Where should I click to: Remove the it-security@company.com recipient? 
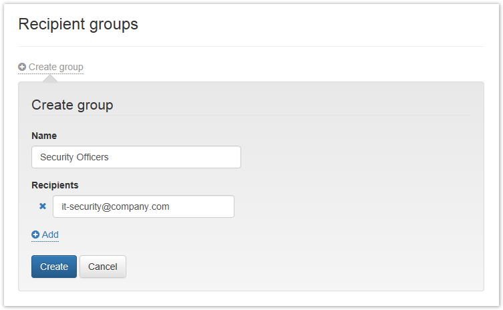[x=43, y=206]
